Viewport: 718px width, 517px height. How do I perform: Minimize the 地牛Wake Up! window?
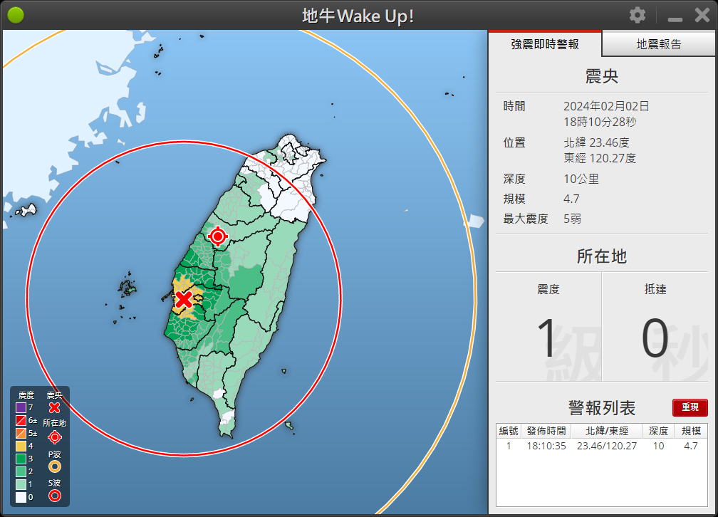(x=675, y=19)
